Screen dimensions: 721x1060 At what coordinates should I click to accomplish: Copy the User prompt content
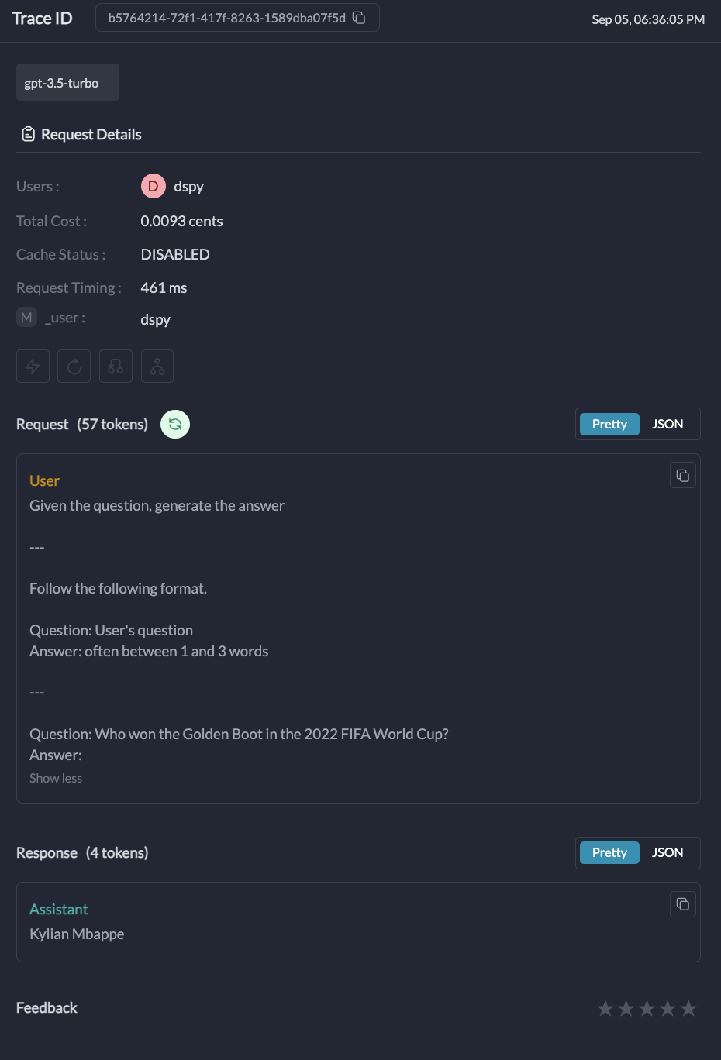pyautogui.click(x=683, y=474)
